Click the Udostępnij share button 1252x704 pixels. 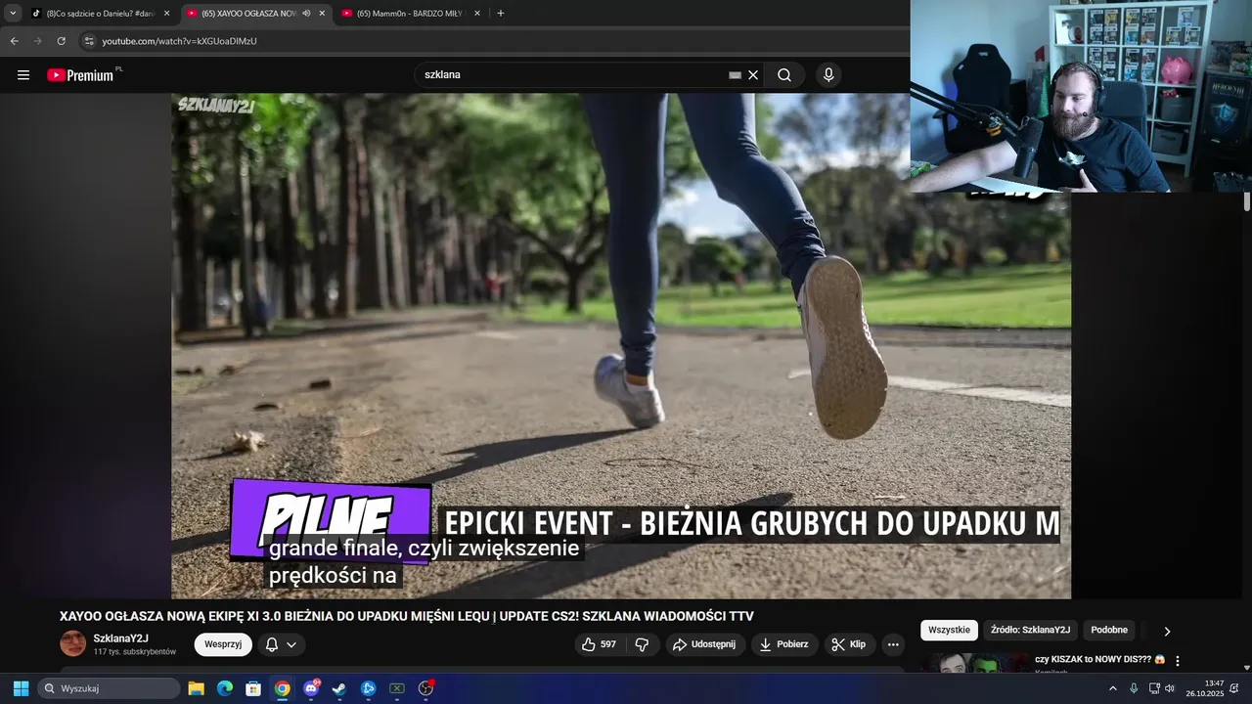coord(705,644)
